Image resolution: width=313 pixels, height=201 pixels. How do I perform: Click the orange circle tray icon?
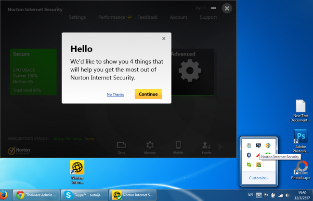[268, 146]
